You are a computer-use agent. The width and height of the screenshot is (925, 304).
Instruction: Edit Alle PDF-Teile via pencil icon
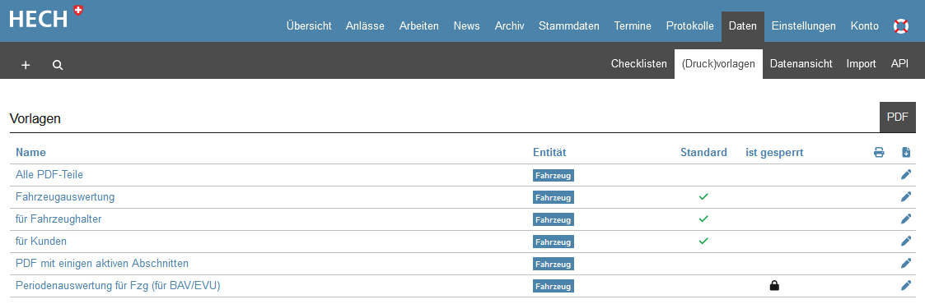[x=906, y=175]
